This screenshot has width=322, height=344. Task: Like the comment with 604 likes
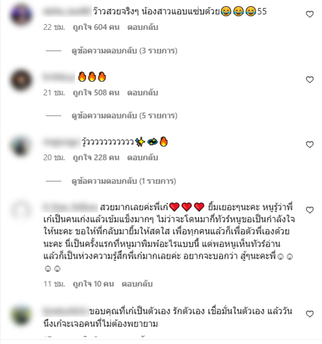tap(310, 14)
